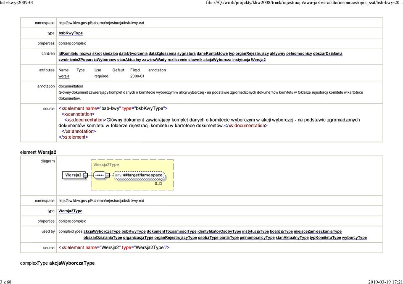Open the siedziba child link
This screenshot has width=403, height=284.
(110, 53)
